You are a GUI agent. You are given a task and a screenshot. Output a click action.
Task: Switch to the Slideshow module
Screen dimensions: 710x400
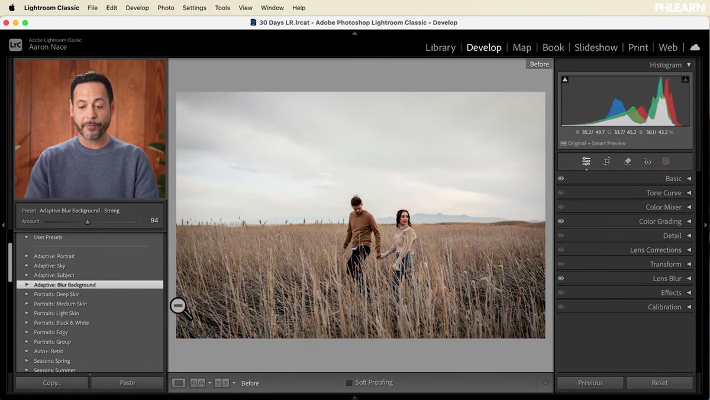point(596,47)
